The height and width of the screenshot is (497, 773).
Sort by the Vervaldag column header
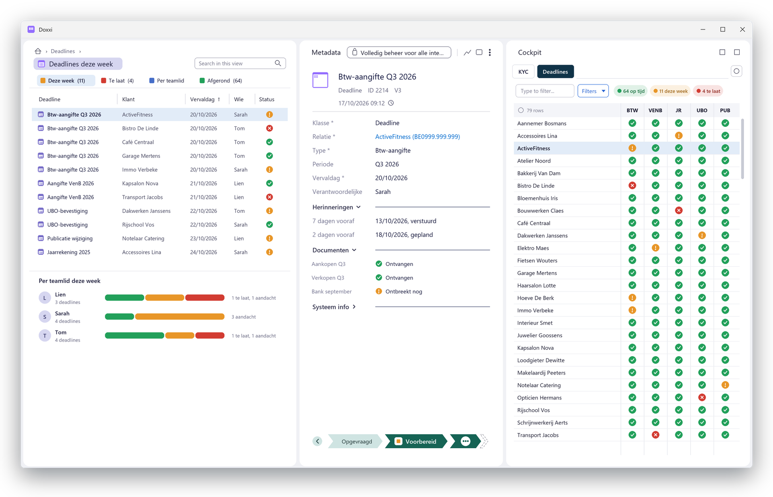point(205,99)
